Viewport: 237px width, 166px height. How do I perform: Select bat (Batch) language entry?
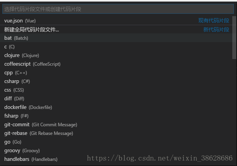(16, 38)
